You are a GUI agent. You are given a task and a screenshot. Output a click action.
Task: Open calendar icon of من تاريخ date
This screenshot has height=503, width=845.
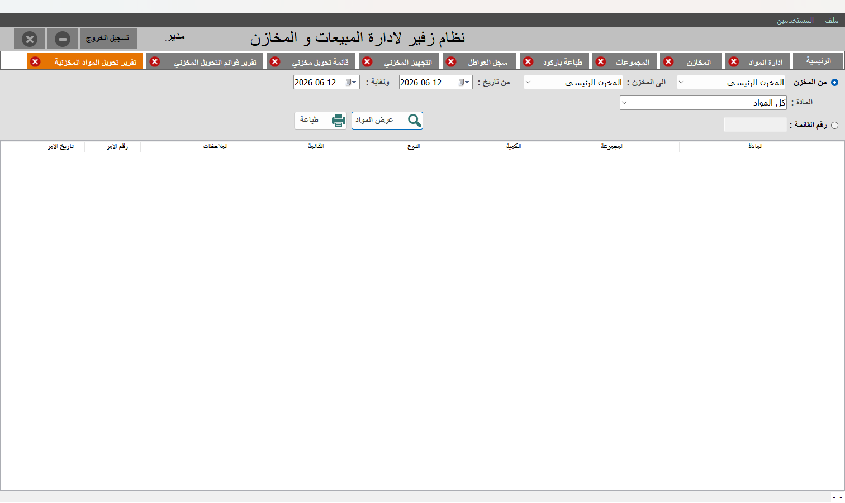pos(463,83)
